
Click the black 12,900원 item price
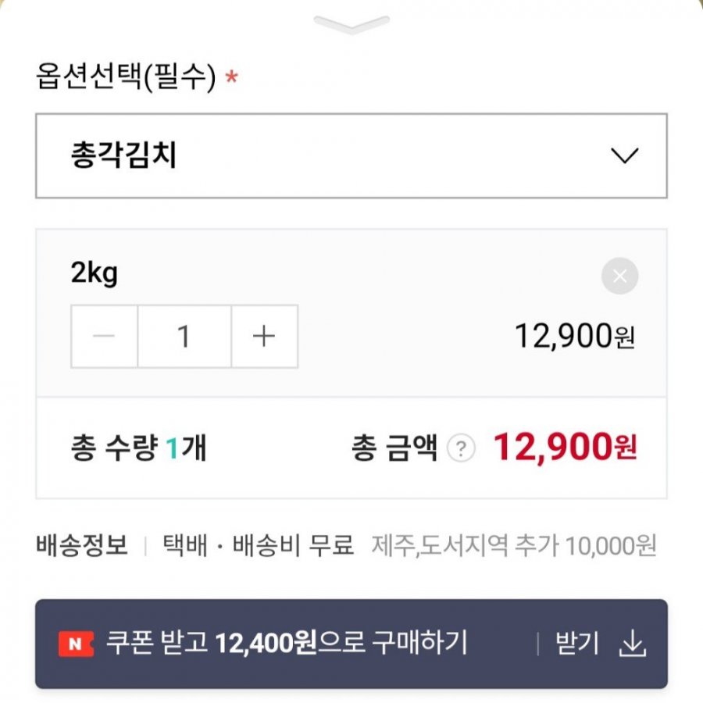(x=574, y=337)
